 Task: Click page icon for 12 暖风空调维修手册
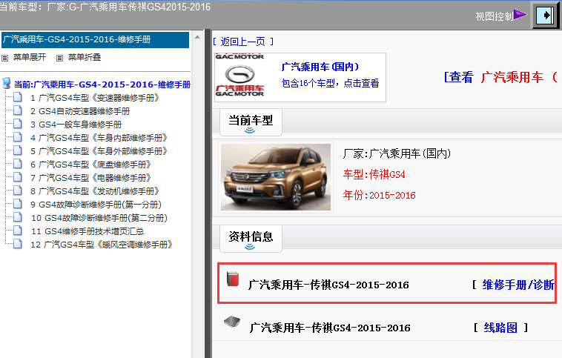coord(18,243)
